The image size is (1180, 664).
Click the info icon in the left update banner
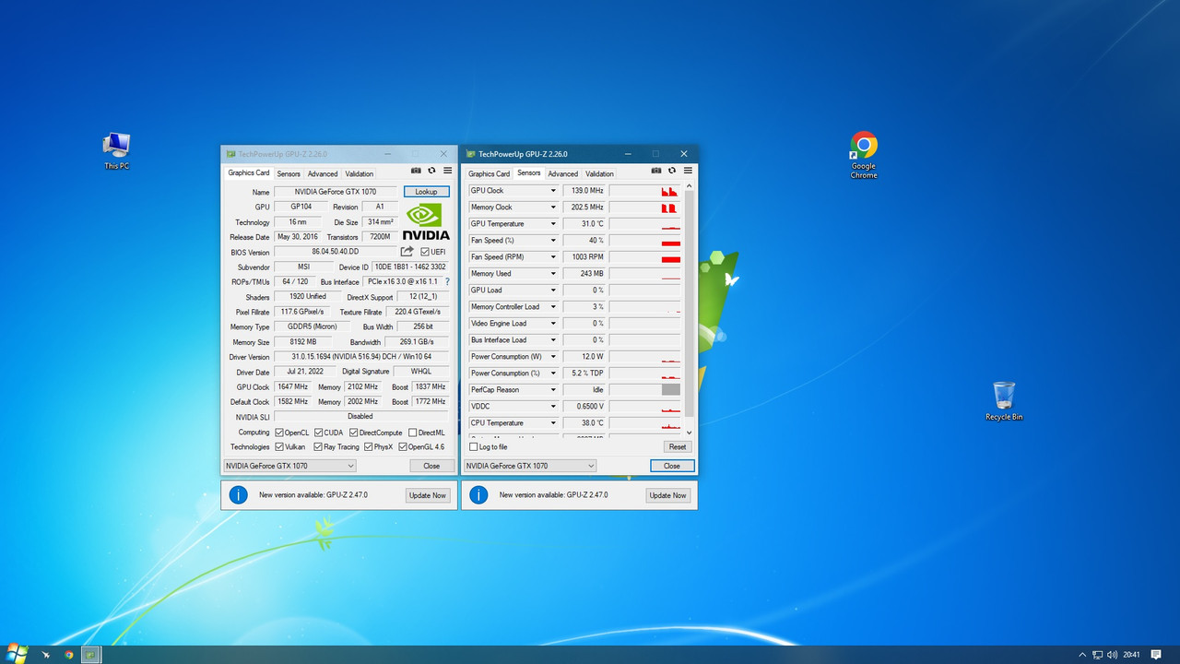coord(238,494)
